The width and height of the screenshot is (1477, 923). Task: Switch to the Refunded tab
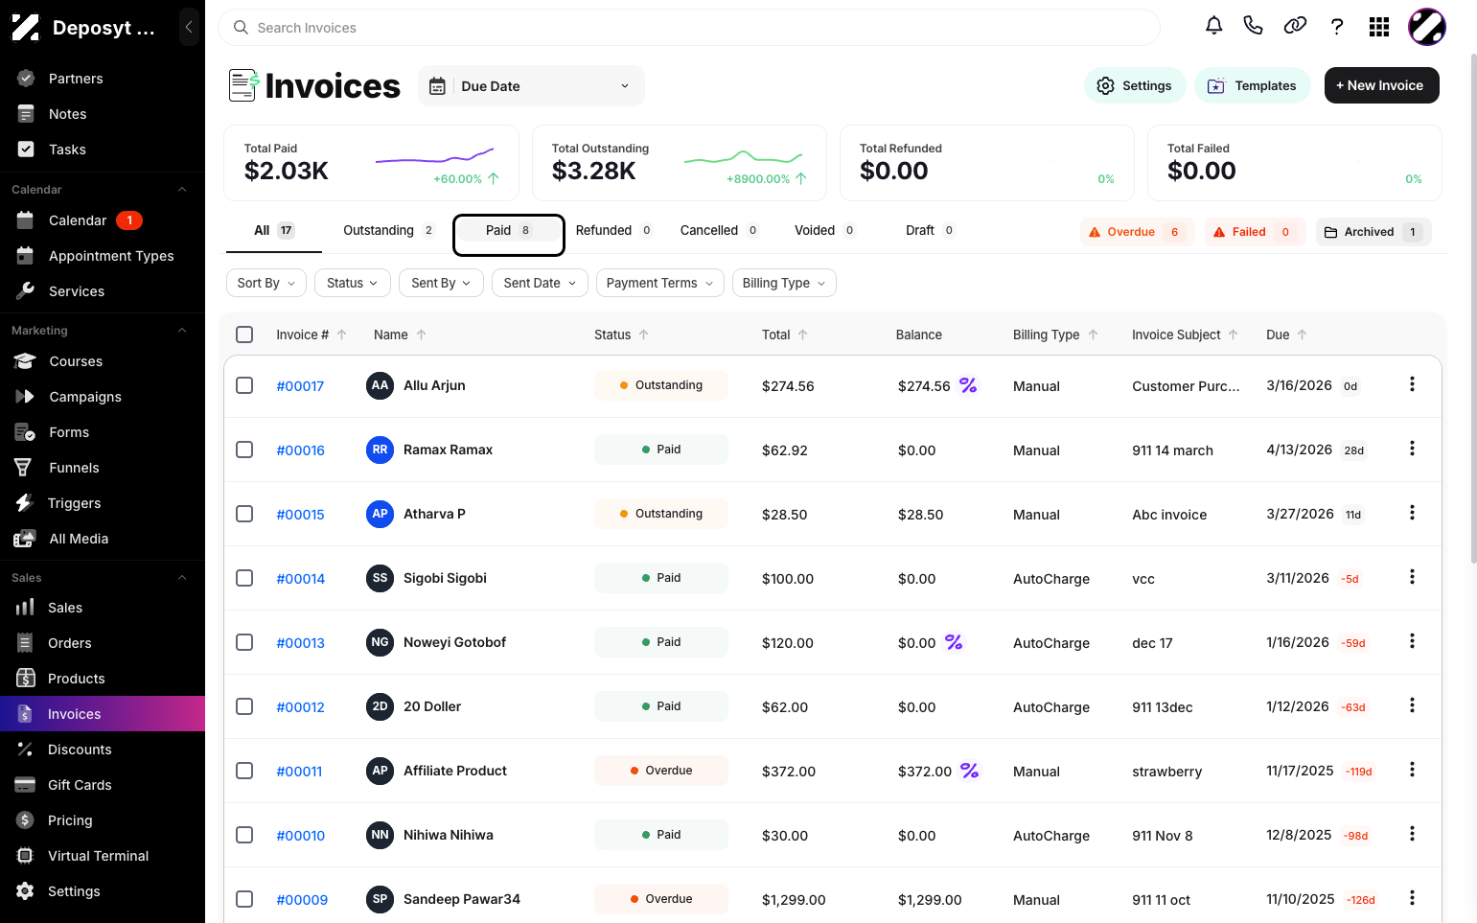pyautogui.click(x=613, y=230)
